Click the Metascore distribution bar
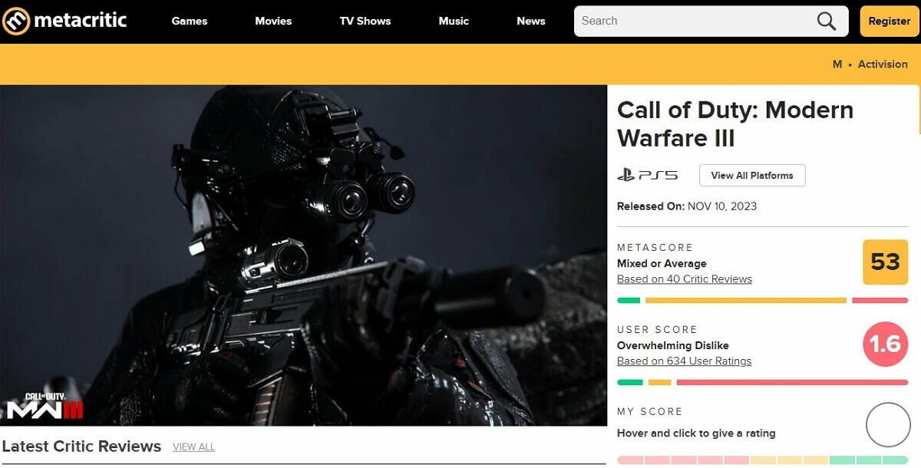 pos(763,301)
